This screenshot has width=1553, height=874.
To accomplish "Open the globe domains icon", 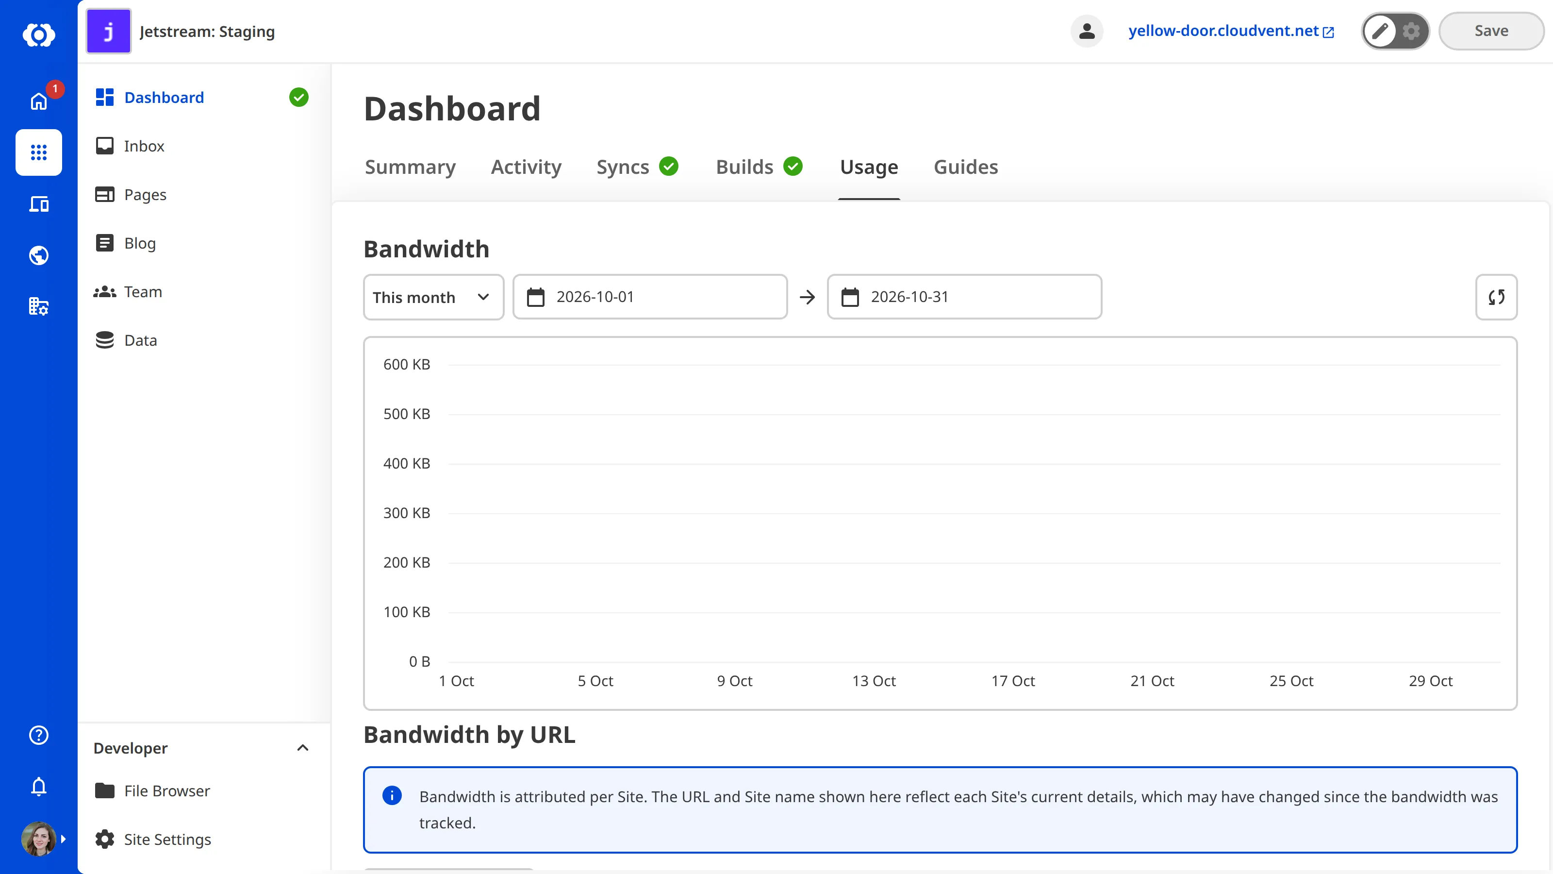I will [39, 255].
